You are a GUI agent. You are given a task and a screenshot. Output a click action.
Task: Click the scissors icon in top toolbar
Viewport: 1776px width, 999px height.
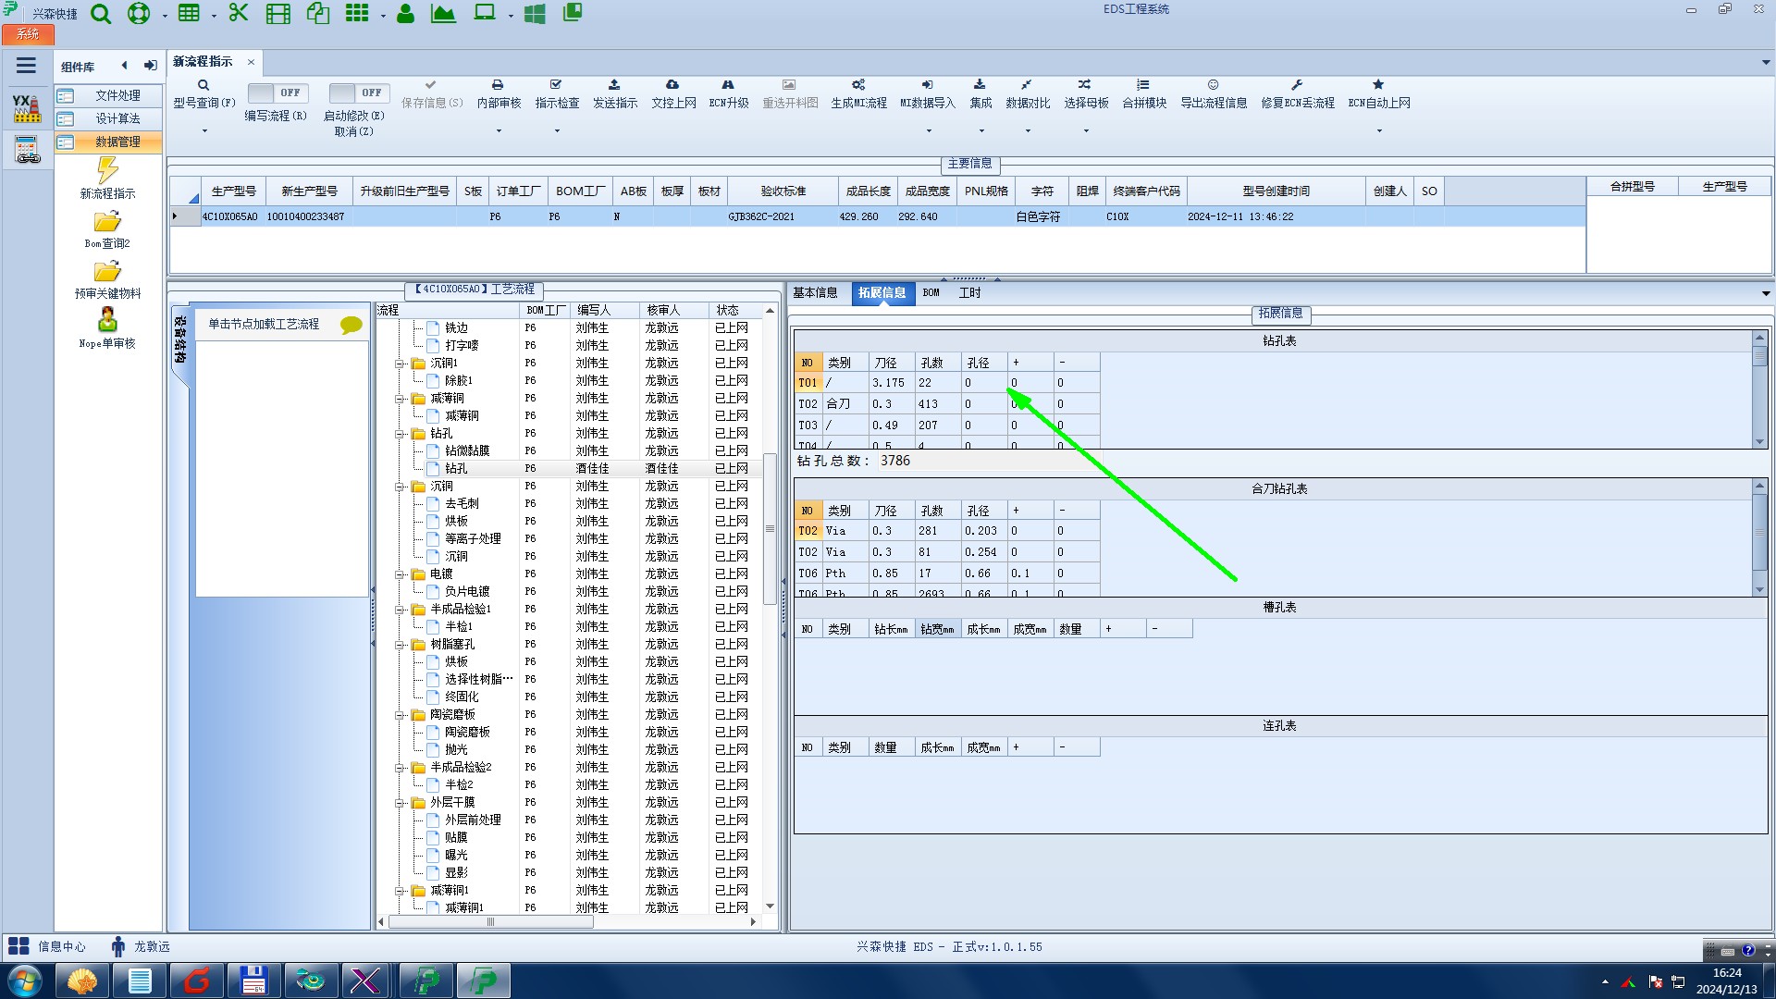point(239,13)
